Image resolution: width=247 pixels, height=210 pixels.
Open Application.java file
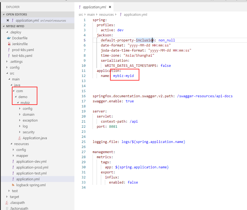[35, 138]
